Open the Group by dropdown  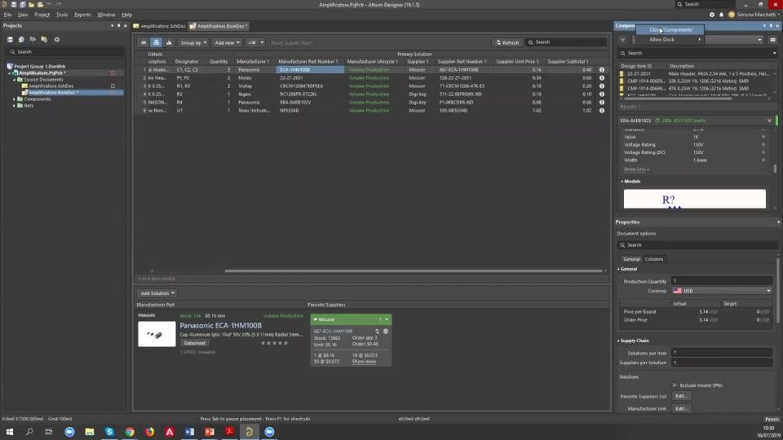193,42
